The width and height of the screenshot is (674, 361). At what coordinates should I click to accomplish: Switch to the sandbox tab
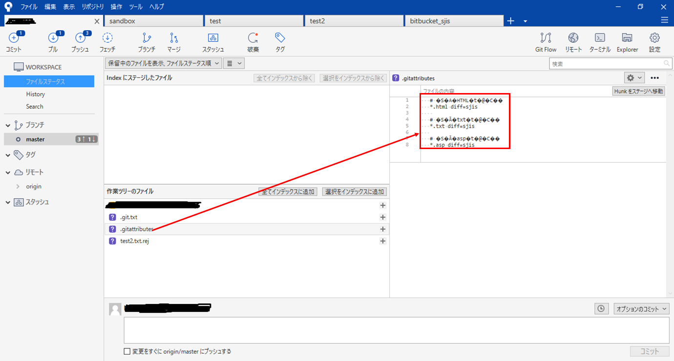pos(154,21)
